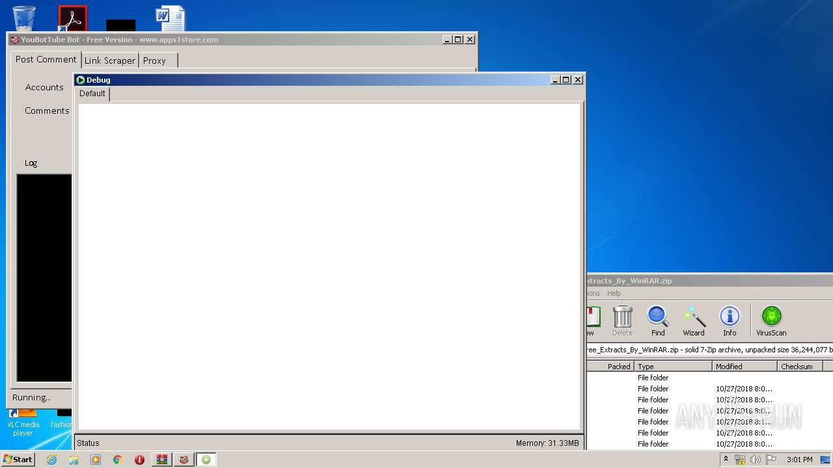The image size is (833, 468).
Task: Click the network tray icon
Action: tap(740, 460)
